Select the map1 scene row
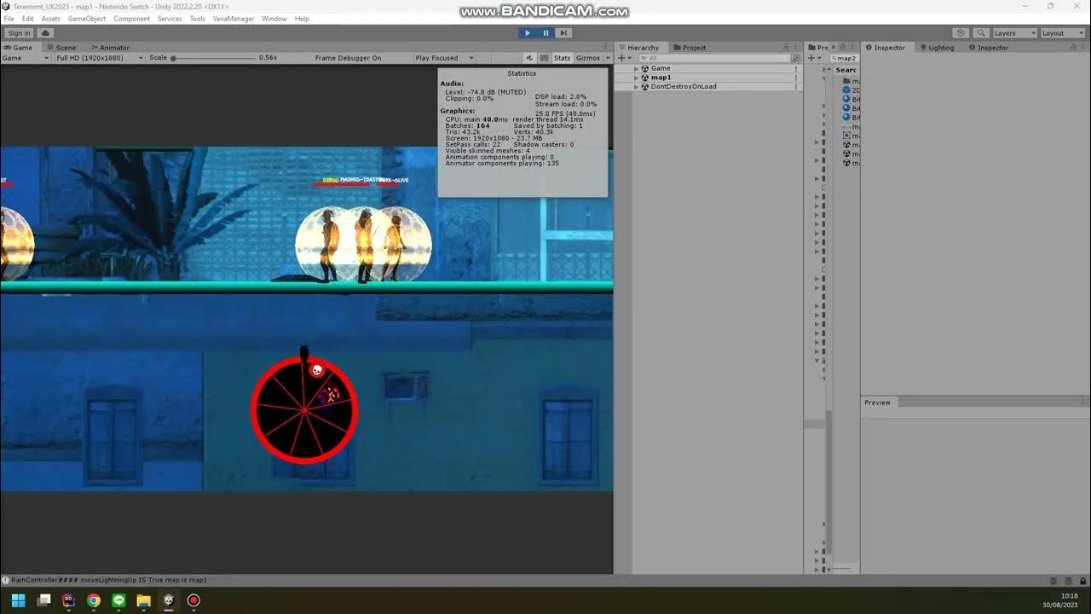 (708, 78)
